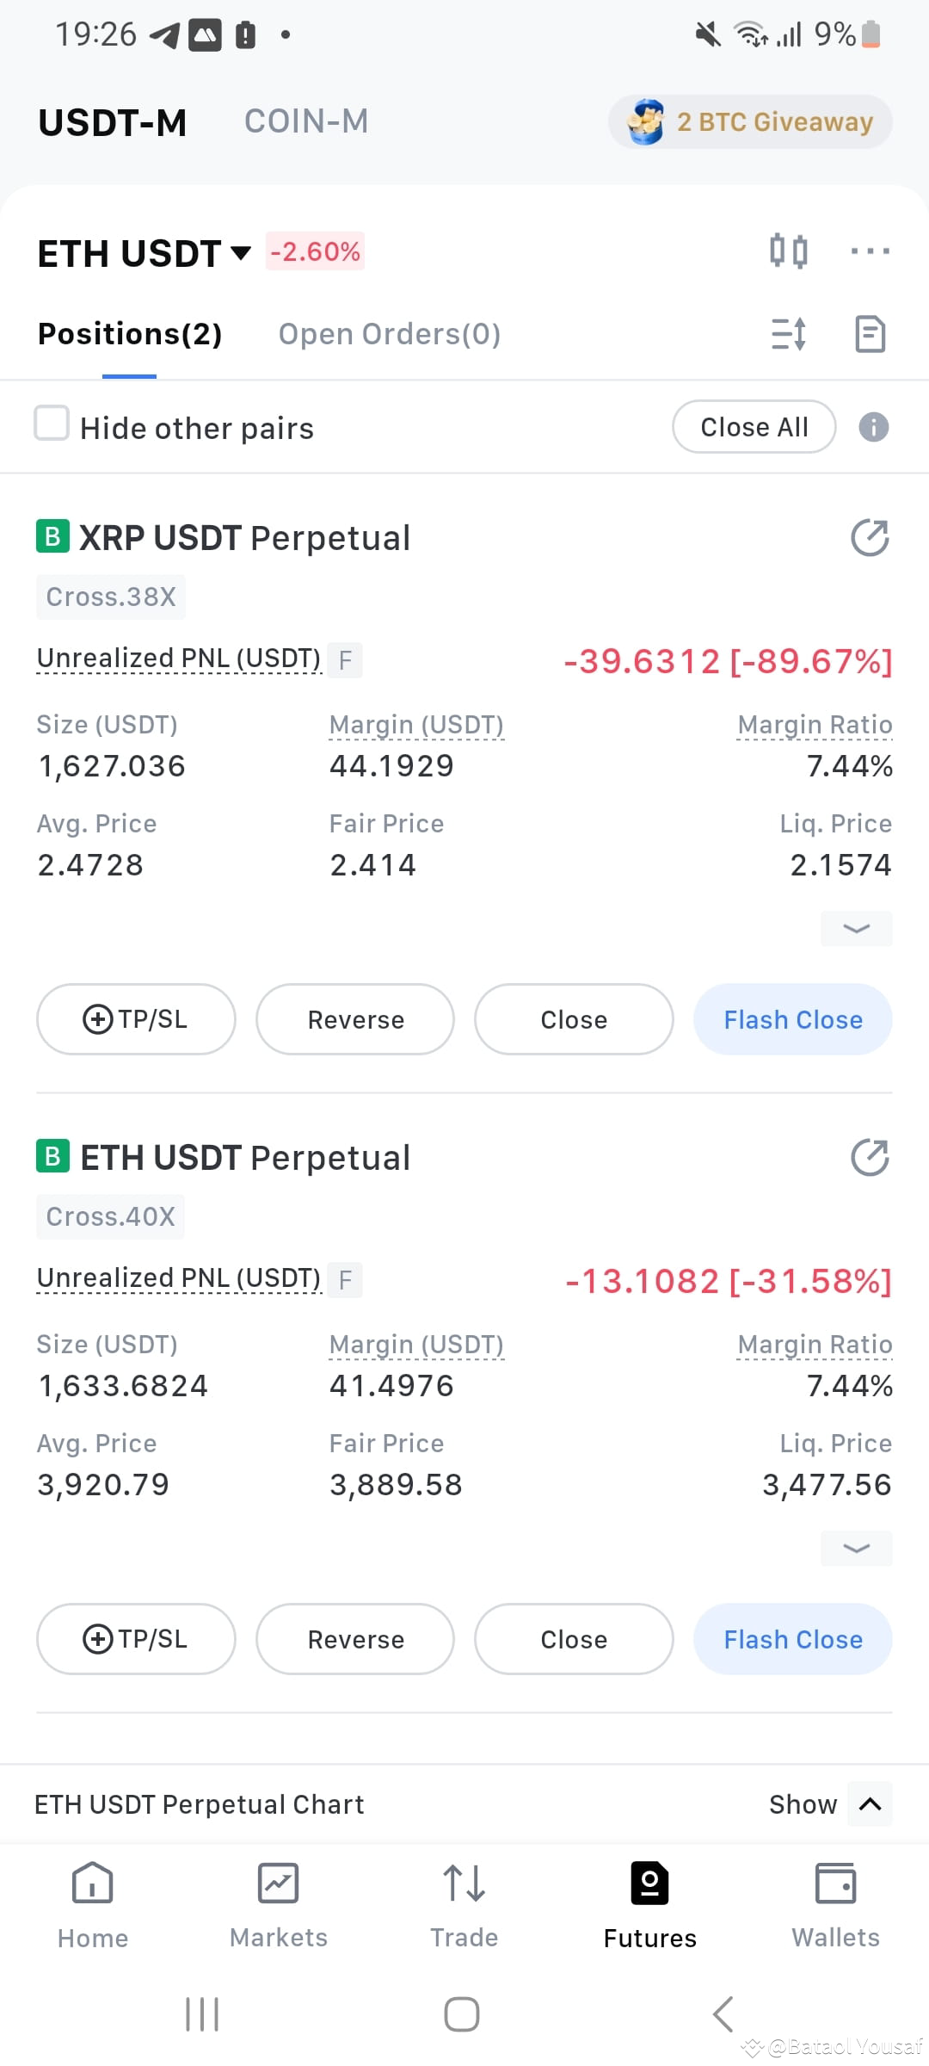Flash Close the XRP position
Viewport: 929px width, 2066px height.
[x=792, y=1019]
